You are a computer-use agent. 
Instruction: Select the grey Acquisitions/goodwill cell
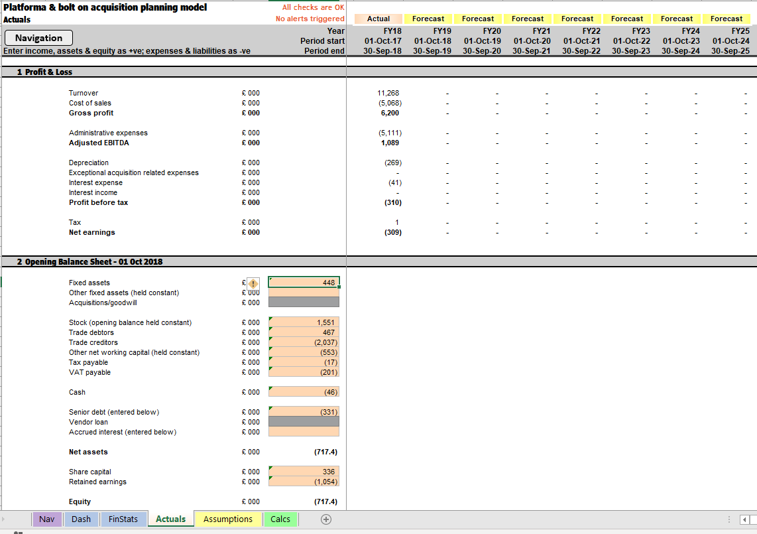pos(304,302)
